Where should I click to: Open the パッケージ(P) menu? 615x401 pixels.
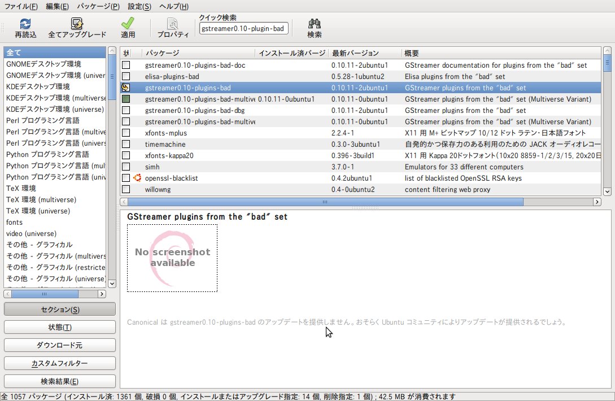coord(98,6)
